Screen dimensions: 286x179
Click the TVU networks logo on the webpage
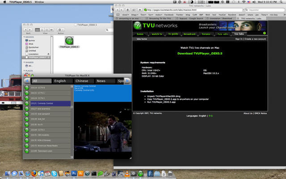click(x=154, y=26)
